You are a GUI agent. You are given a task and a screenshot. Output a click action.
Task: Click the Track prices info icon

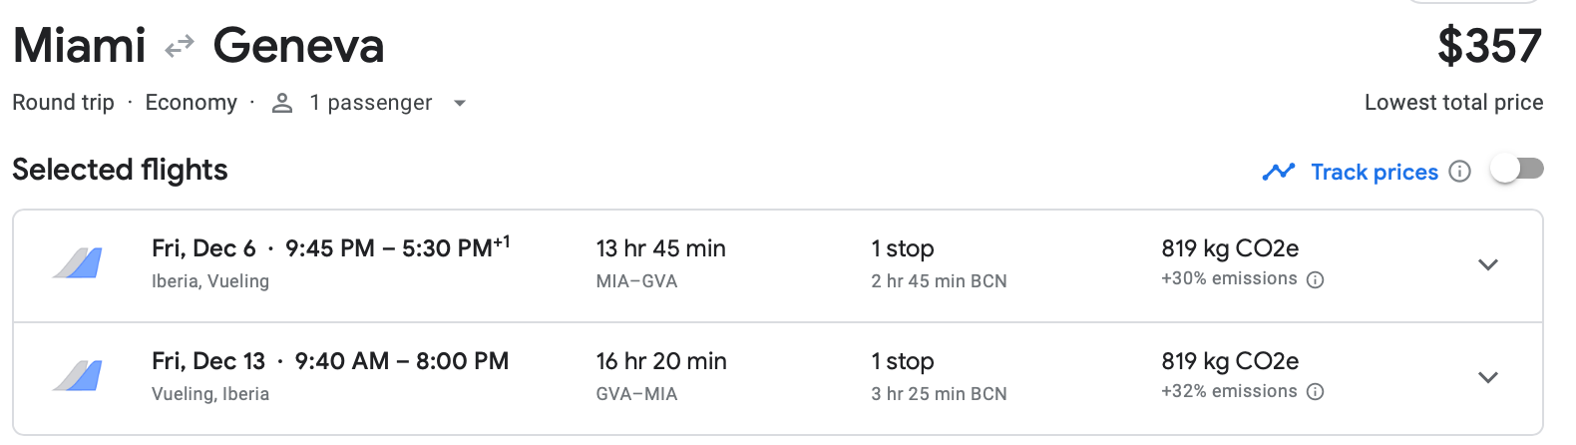1459,172
